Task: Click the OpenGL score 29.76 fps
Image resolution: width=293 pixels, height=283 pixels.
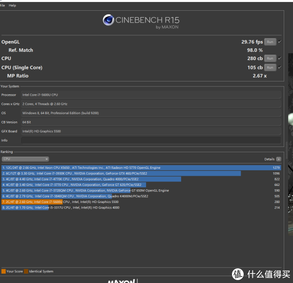Action: [x=252, y=42]
